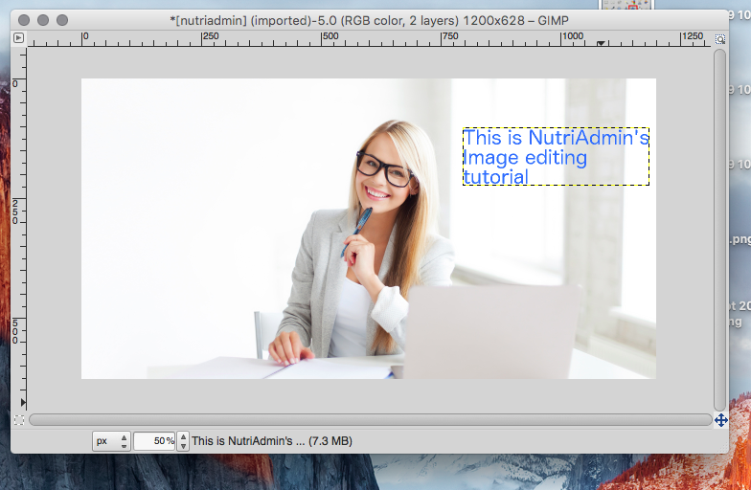Open the navigation cross-arrows icon at bottom-right
Image resolution: width=751 pixels, height=490 pixels.
pyautogui.click(x=720, y=420)
